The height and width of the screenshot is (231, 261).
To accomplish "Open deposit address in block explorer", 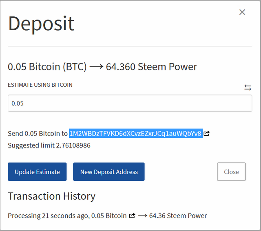I will tap(207, 133).
